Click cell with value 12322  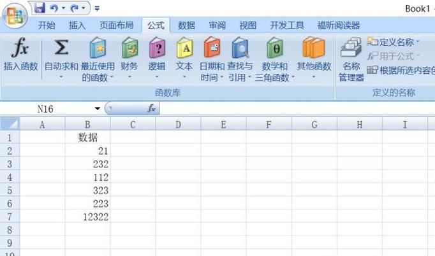click(87, 217)
